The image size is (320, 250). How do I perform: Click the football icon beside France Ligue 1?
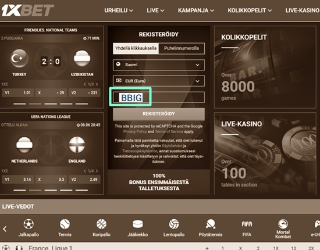point(6,248)
